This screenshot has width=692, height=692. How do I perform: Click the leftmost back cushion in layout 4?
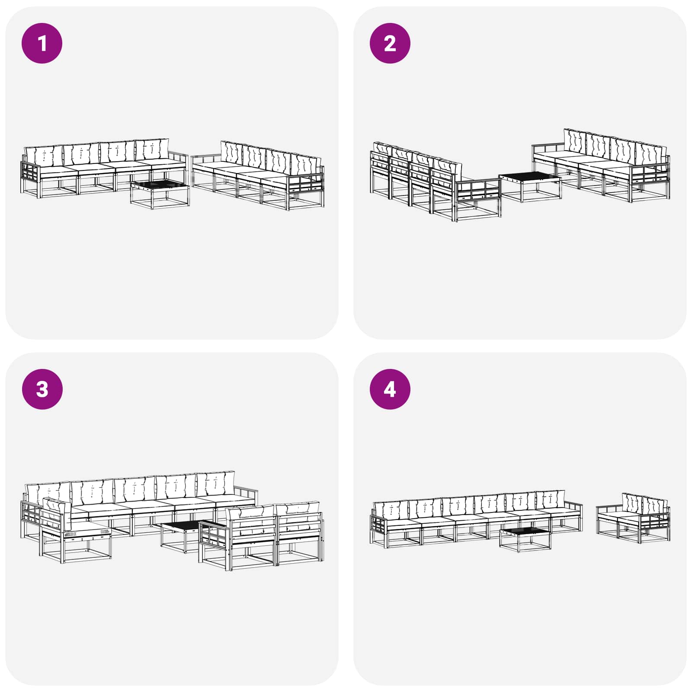[x=391, y=510]
